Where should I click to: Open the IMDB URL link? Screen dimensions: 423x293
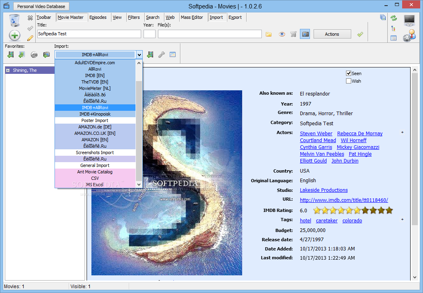click(x=344, y=200)
